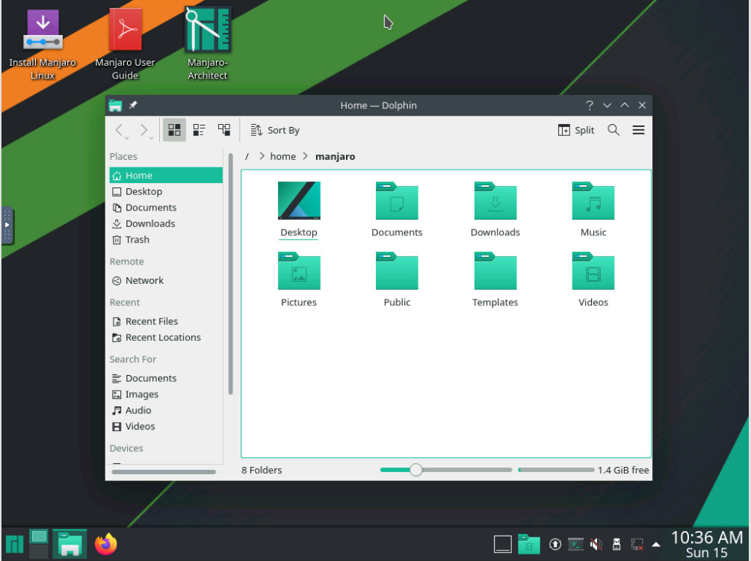The width and height of the screenshot is (751, 561).
Task: Click the virtual desktop pager
Action: tap(39, 545)
